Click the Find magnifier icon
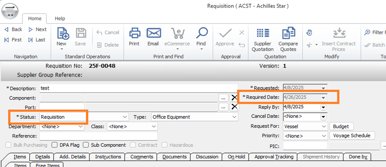386x167 pixels. pos(202,33)
